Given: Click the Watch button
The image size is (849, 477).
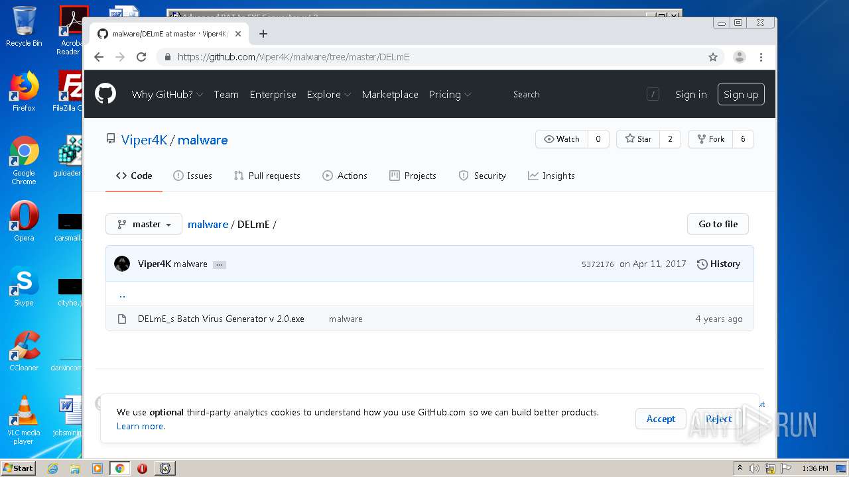Looking at the screenshot, I should point(562,139).
